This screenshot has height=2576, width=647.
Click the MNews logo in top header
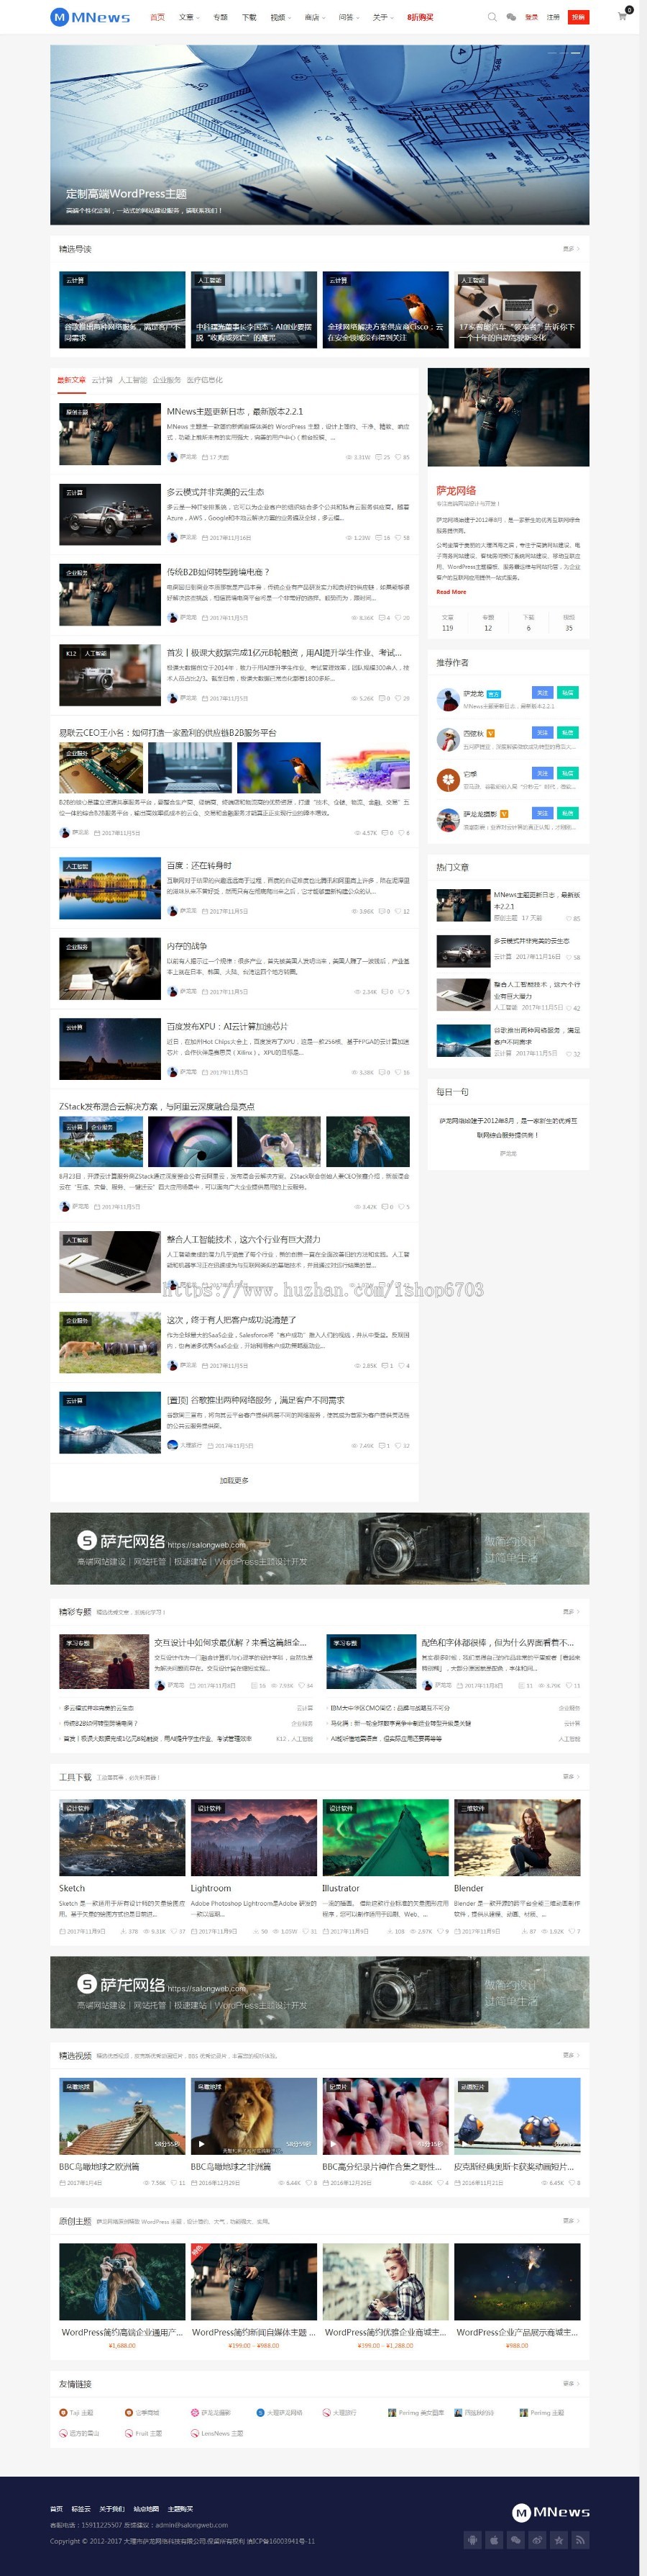[x=90, y=17]
